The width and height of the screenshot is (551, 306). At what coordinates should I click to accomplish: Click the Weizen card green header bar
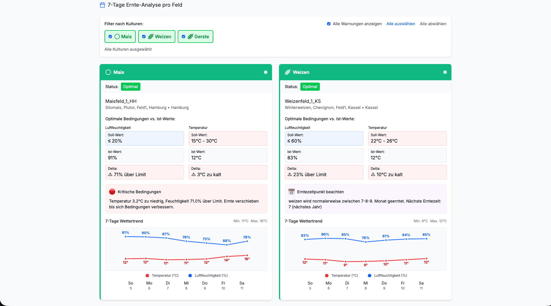point(365,72)
